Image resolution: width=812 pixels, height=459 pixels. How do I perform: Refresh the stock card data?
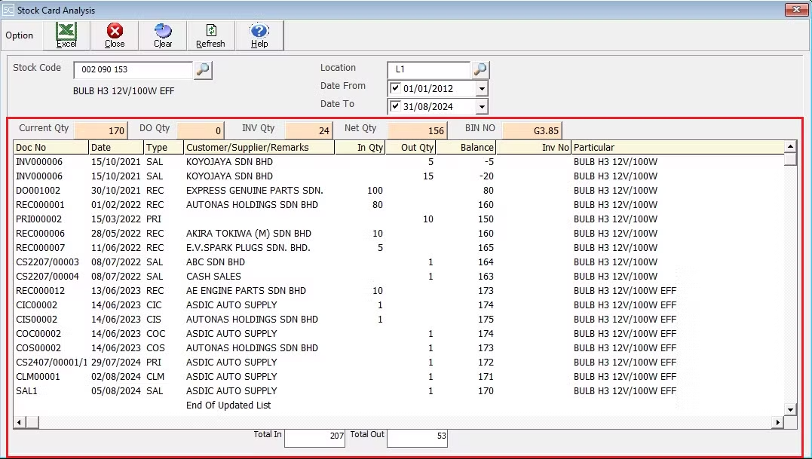click(x=211, y=35)
